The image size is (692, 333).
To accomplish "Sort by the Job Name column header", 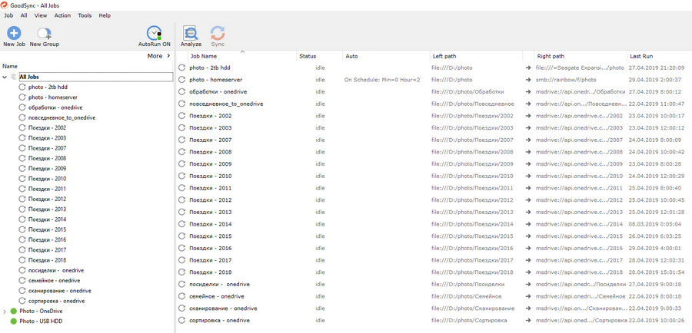I will pos(204,56).
